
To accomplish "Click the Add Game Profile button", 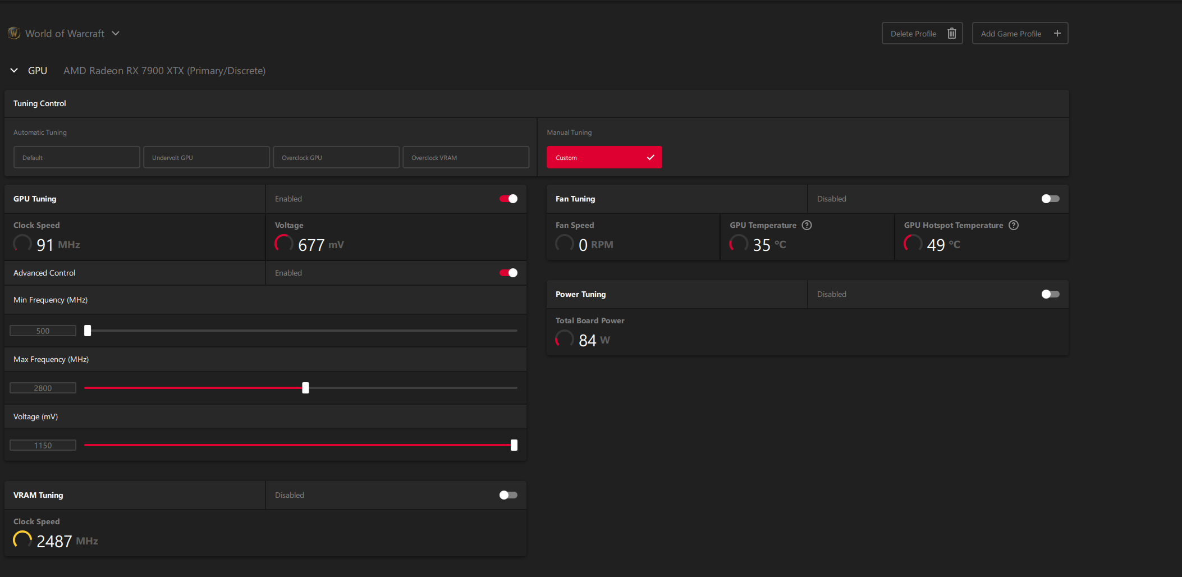I will click(1020, 33).
